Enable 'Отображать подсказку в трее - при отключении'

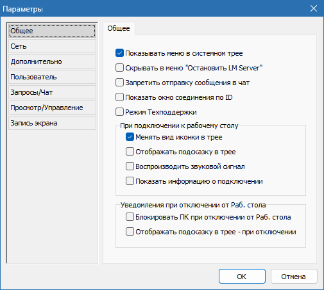[x=130, y=232]
